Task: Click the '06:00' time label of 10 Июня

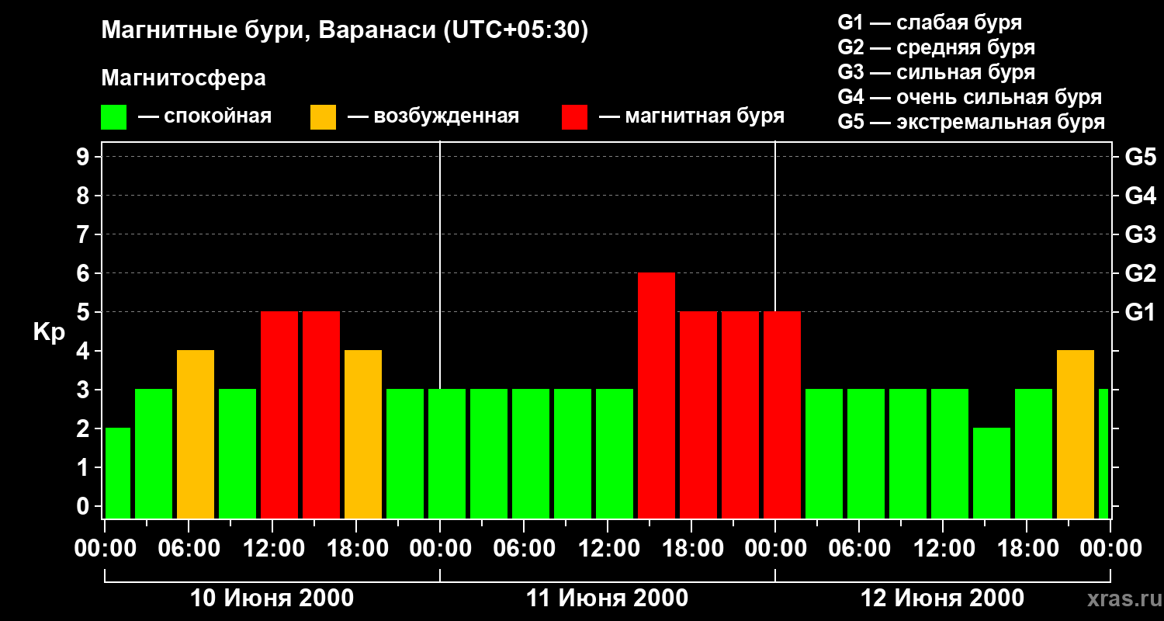Action: (189, 548)
